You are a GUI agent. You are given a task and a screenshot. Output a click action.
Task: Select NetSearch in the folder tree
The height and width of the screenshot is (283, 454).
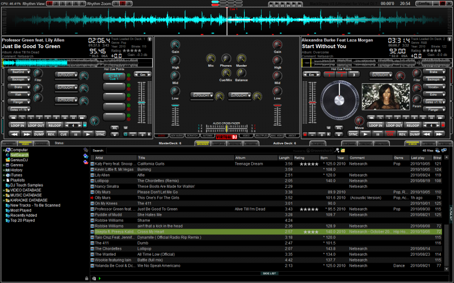tap(19, 155)
